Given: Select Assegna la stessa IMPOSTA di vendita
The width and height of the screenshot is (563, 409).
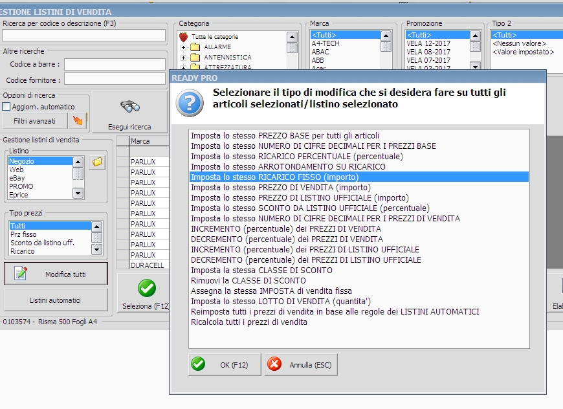Looking at the screenshot, I should (x=359, y=291).
